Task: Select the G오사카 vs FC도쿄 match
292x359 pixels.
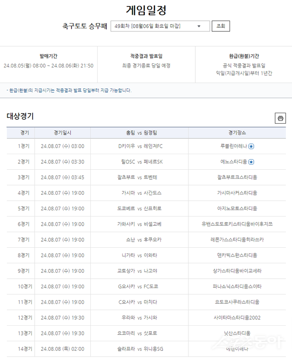Action: point(140,286)
